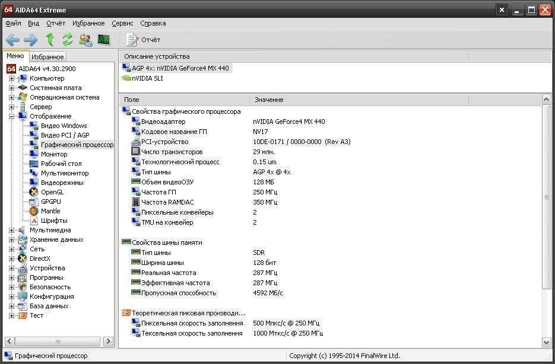This screenshot has width=555, height=364.
Task: Open the Избранное menu in menu bar
Action: (88, 23)
